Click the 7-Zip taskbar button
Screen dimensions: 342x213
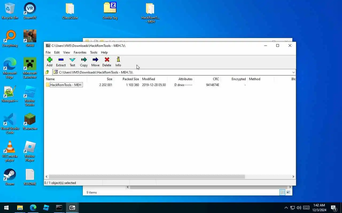[x=72, y=208]
